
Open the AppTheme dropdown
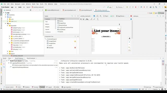(121, 16)
